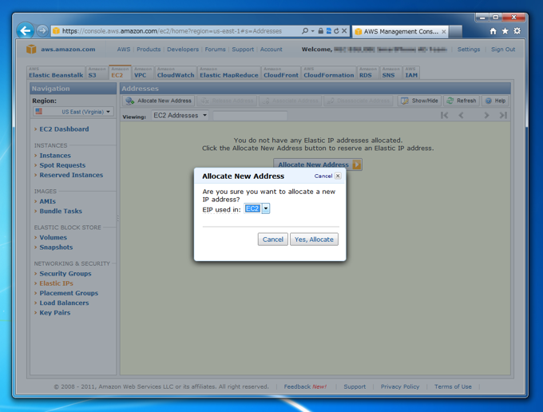The image size is (543, 412).
Task: Click the browser forward arrow
Action: point(42,31)
